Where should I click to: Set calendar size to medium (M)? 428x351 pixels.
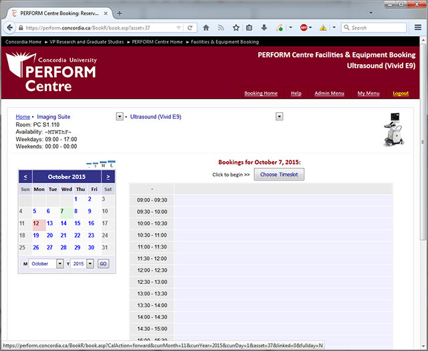pyautogui.click(x=104, y=164)
